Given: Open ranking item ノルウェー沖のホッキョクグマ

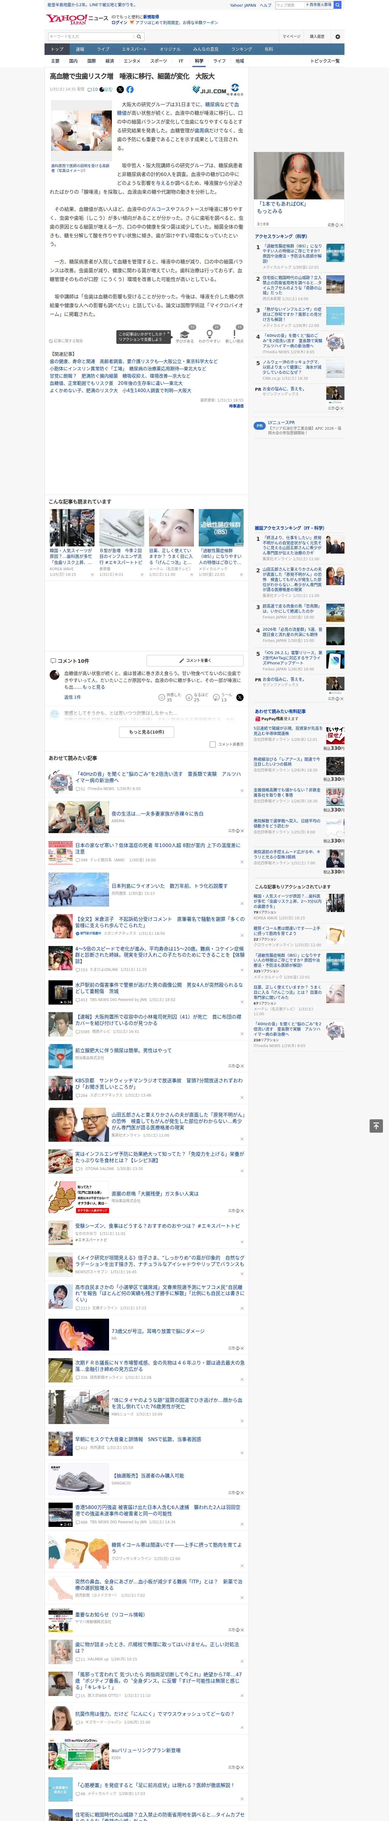Looking at the screenshot, I should pyautogui.click(x=299, y=370).
